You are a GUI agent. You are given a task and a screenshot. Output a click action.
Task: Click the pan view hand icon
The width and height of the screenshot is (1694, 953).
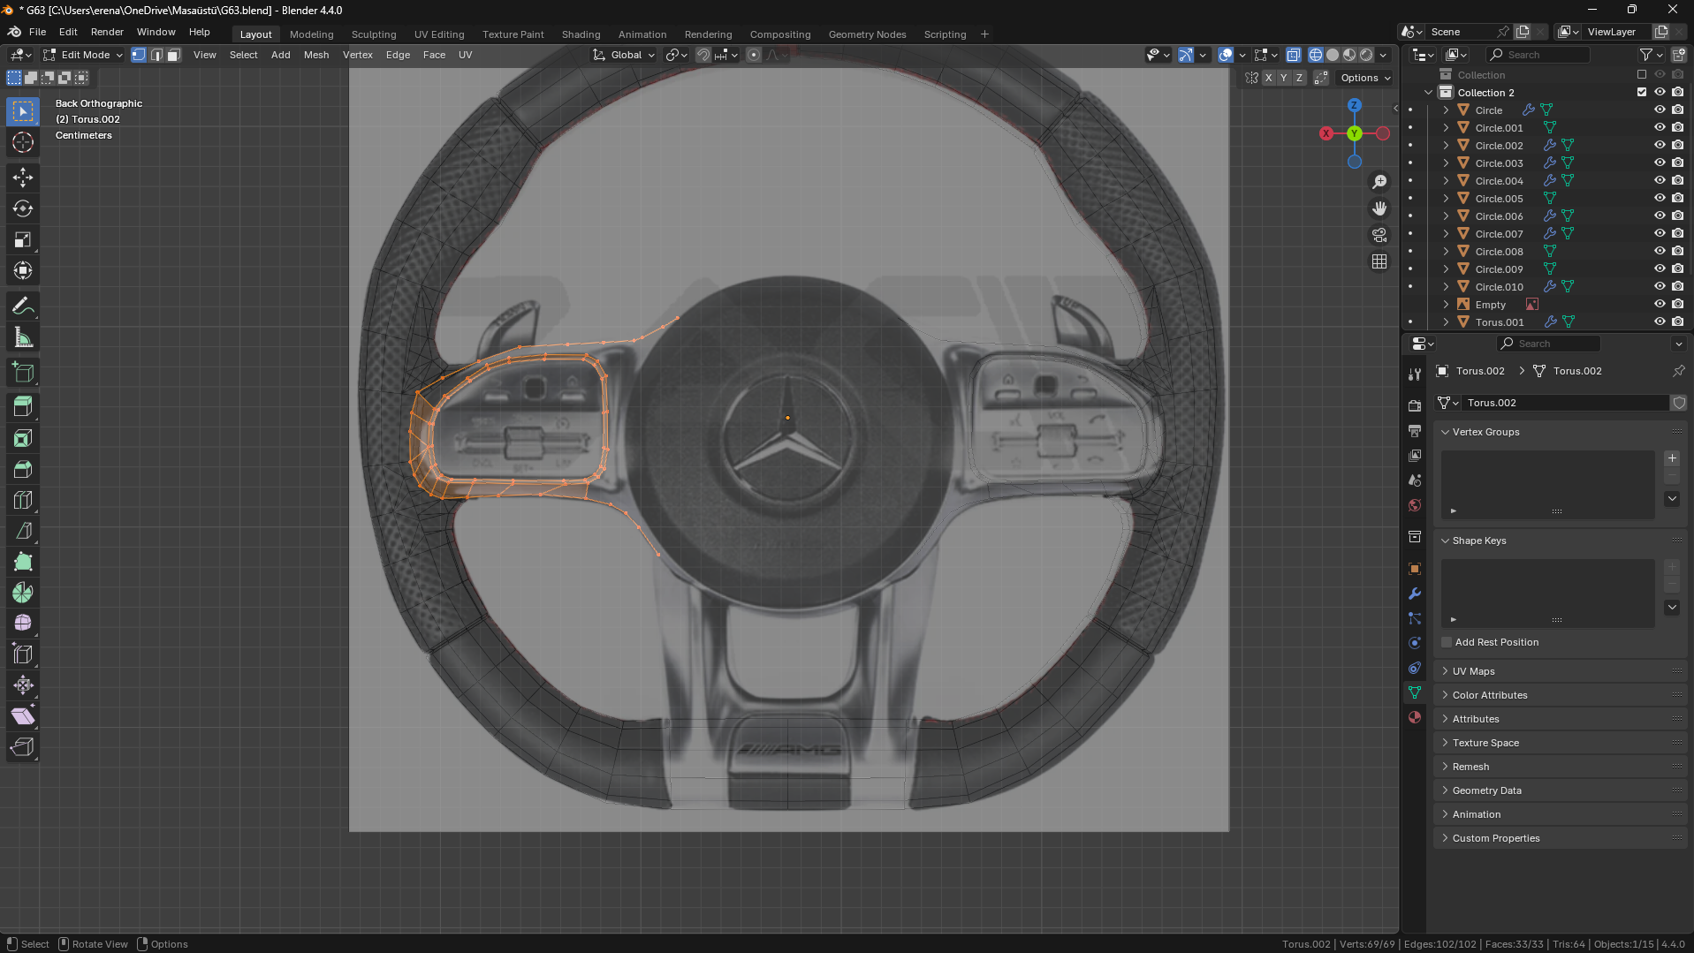(x=1379, y=208)
